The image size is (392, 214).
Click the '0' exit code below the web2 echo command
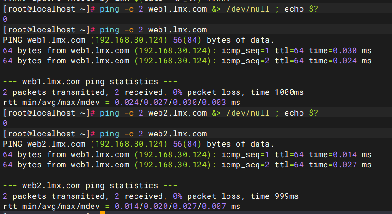pos(5,123)
